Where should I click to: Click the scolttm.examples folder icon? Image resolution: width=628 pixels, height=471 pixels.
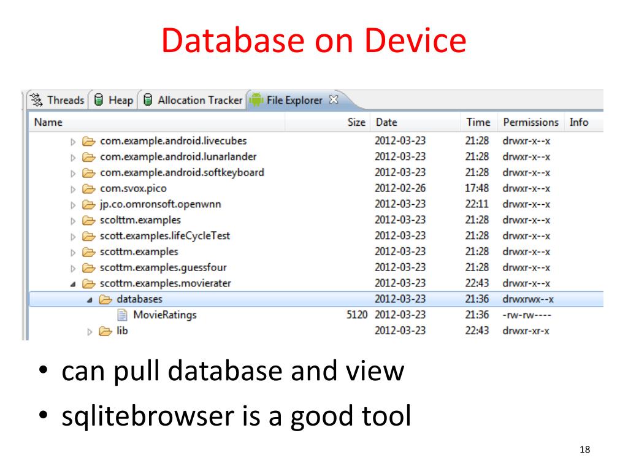(x=88, y=220)
